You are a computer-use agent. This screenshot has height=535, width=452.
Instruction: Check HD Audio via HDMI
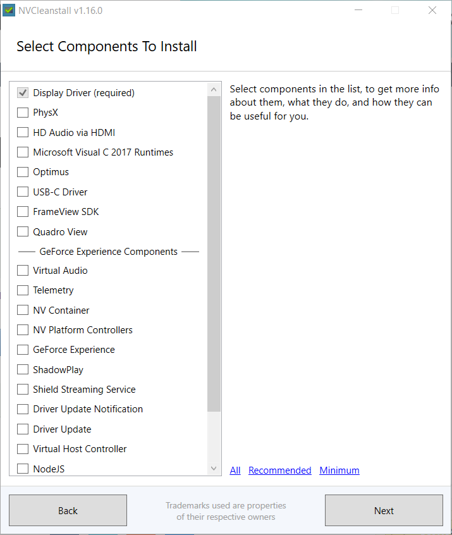pos(23,132)
